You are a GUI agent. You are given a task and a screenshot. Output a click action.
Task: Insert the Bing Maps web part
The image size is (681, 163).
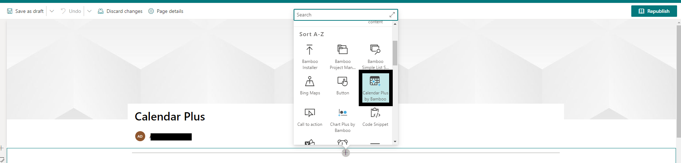pyautogui.click(x=310, y=86)
